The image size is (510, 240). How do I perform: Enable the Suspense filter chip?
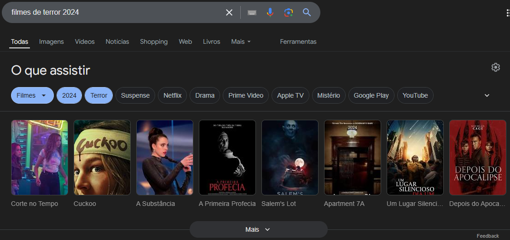tap(135, 95)
